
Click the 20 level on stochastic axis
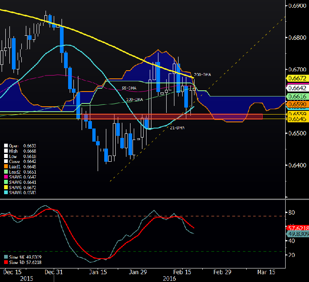point(291,255)
